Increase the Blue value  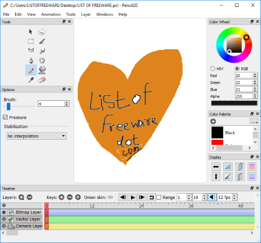click(255, 88)
